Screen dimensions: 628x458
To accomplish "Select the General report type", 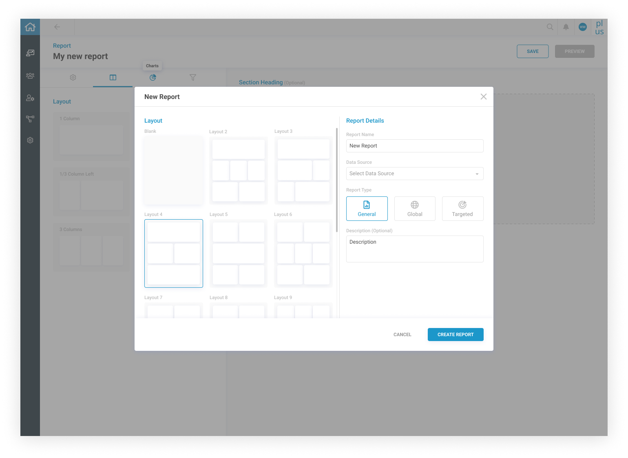I will pos(367,209).
